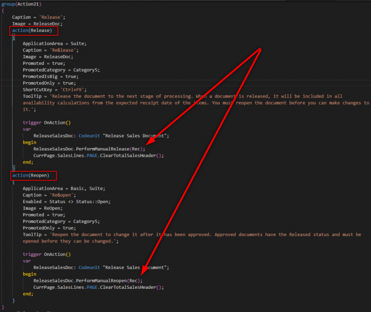Click the group(Action21) declaration line
This screenshot has width=371, height=312.
22,4
